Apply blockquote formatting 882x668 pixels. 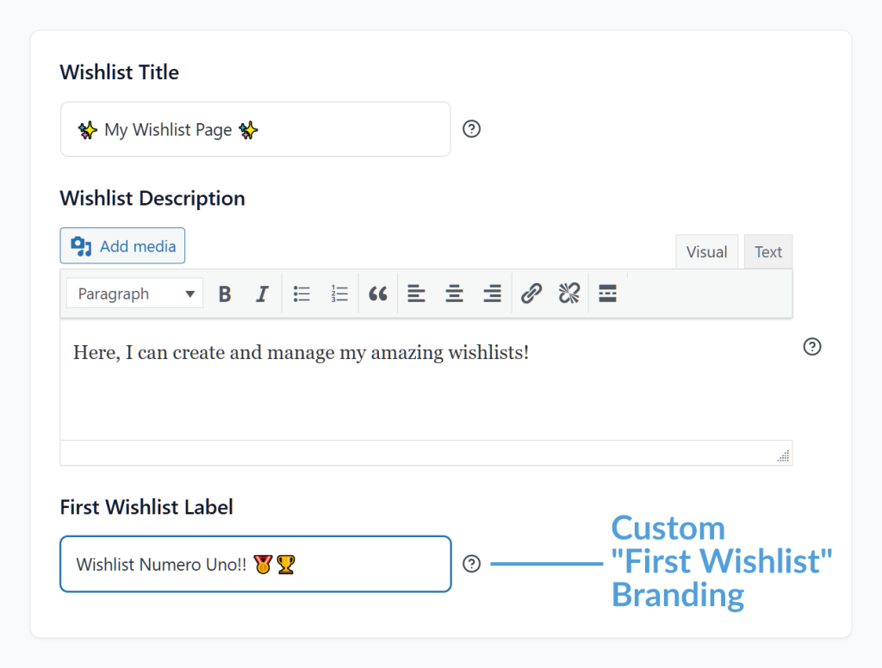377,294
